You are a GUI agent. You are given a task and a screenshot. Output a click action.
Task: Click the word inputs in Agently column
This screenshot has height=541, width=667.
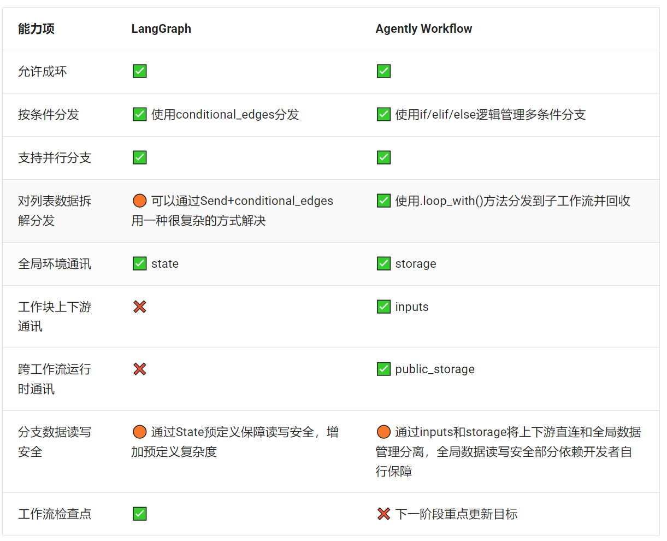pos(412,307)
